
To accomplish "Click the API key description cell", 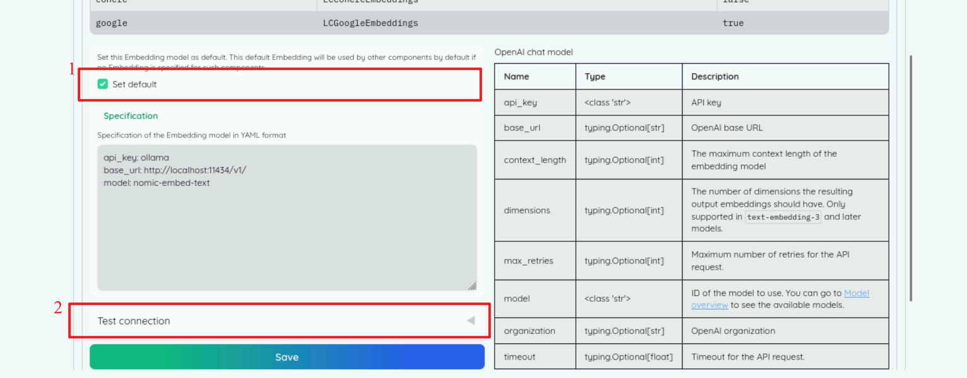I will pos(785,102).
